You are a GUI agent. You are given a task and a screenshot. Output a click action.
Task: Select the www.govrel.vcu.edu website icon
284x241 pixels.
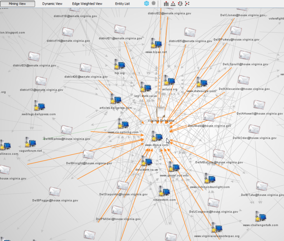coord(174,166)
